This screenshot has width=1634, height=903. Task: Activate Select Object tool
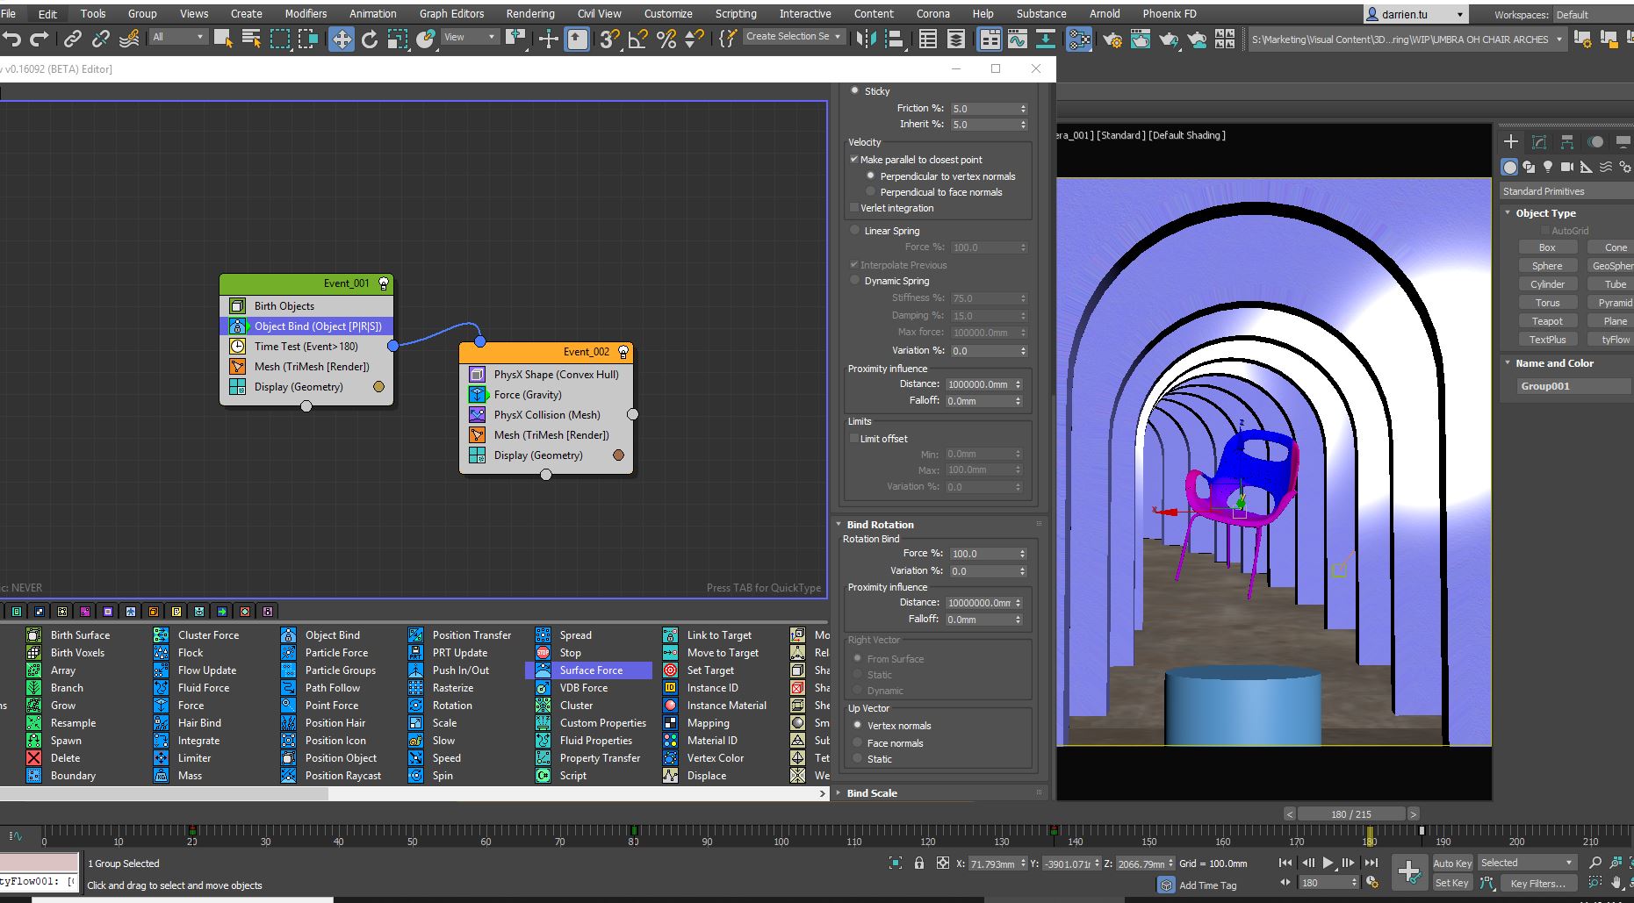point(223,39)
